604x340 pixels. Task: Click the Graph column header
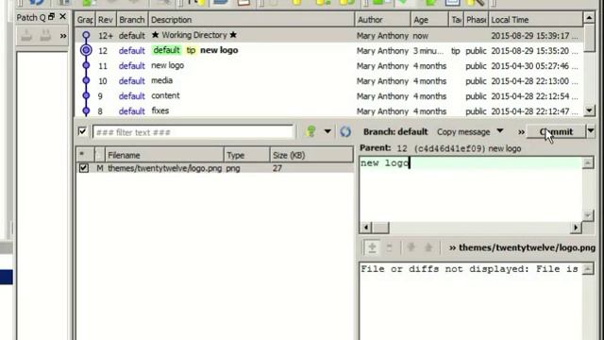coord(85,20)
